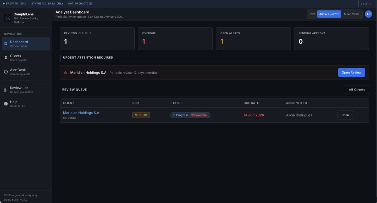Click the Overdue stat card
This screenshot has height=203, width=377.
coord(175,39)
